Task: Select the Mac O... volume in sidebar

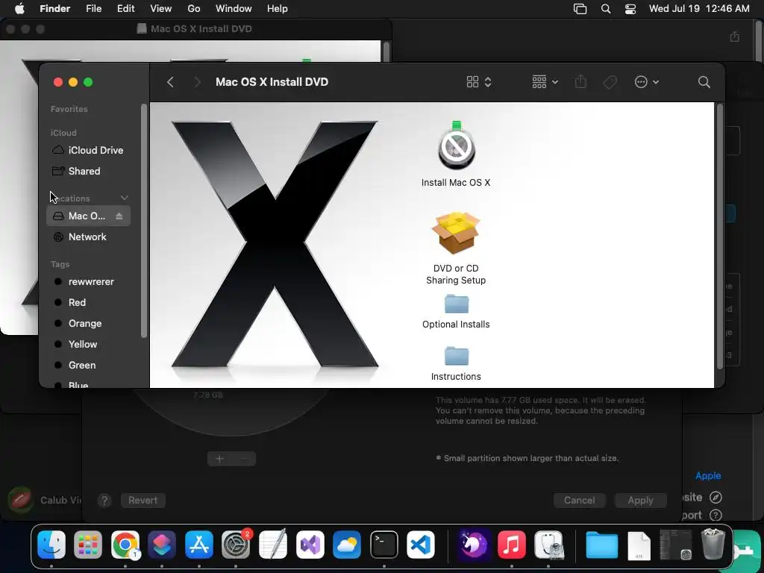Action: pyautogui.click(x=88, y=216)
